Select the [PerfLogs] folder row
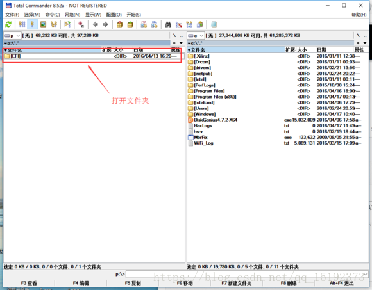 pos(278,85)
